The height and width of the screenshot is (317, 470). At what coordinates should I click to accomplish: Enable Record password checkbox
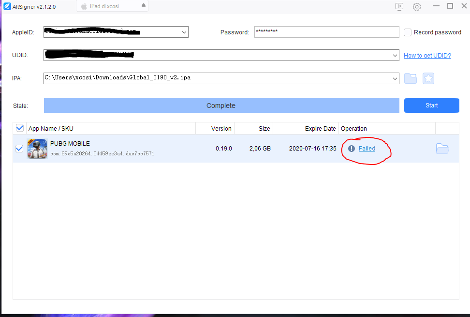[x=407, y=32]
